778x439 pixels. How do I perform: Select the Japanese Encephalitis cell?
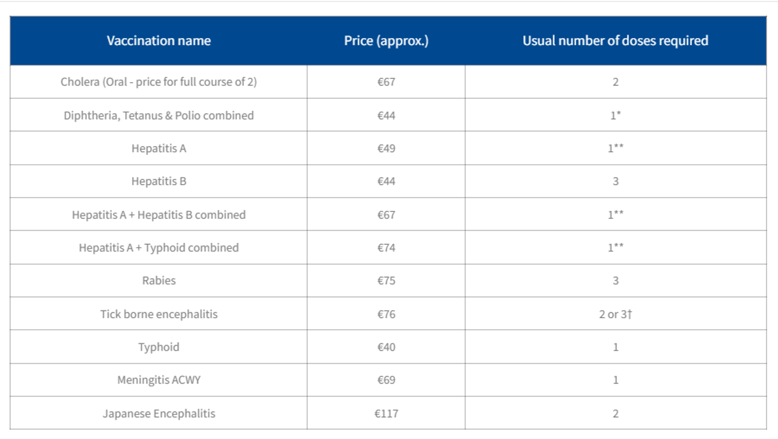point(159,413)
